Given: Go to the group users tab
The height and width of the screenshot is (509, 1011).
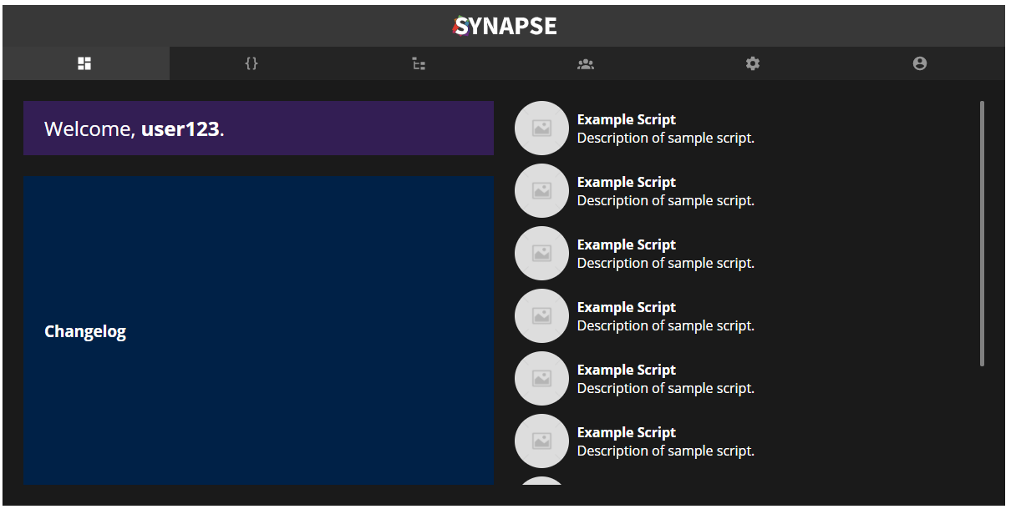Looking at the screenshot, I should pyautogui.click(x=586, y=63).
